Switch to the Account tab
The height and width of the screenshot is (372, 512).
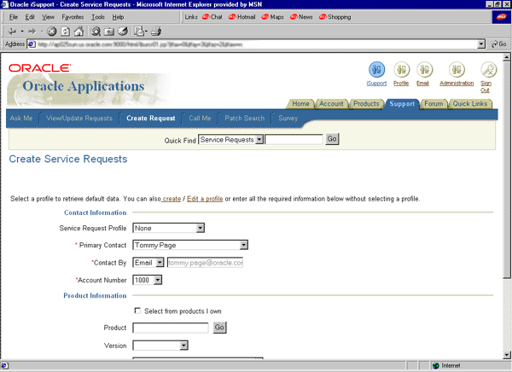coord(331,104)
